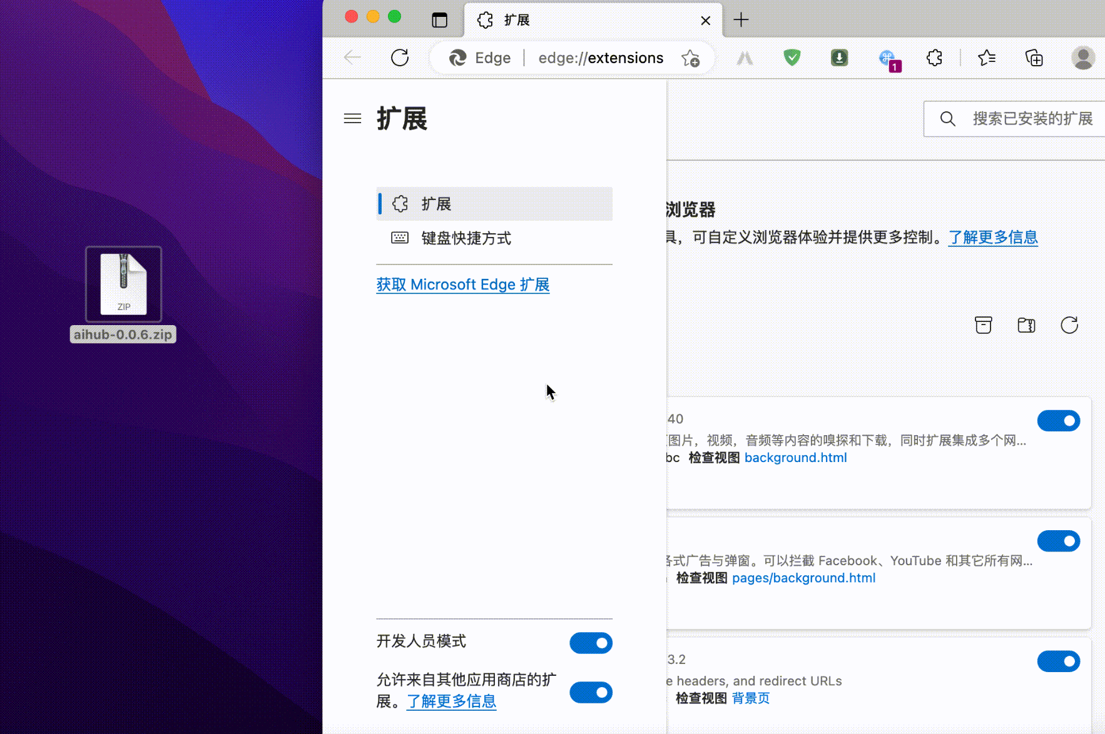
Task: Open the hamburger menu next to 扩展 heading
Action: [x=352, y=118]
